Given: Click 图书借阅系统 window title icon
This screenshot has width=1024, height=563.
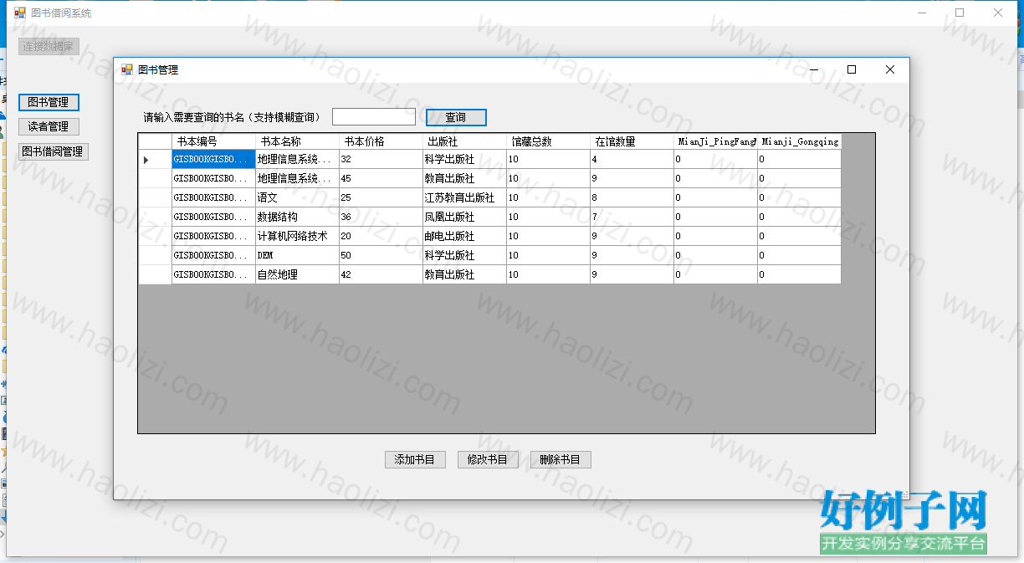Looking at the screenshot, I should (x=20, y=13).
